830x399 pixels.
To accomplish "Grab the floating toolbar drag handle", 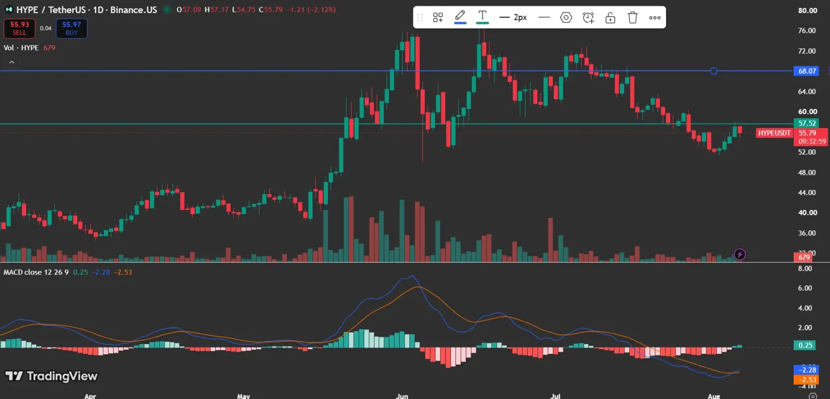I will click(x=420, y=18).
